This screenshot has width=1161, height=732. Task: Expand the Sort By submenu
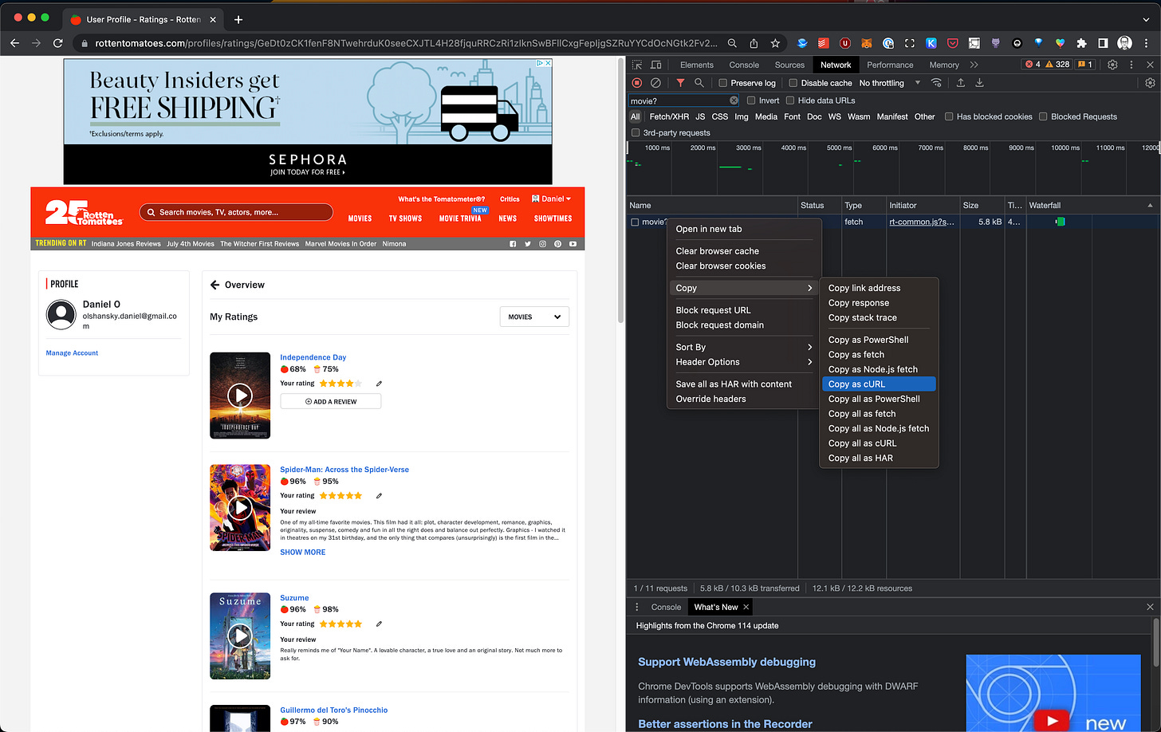pyautogui.click(x=743, y=347)
